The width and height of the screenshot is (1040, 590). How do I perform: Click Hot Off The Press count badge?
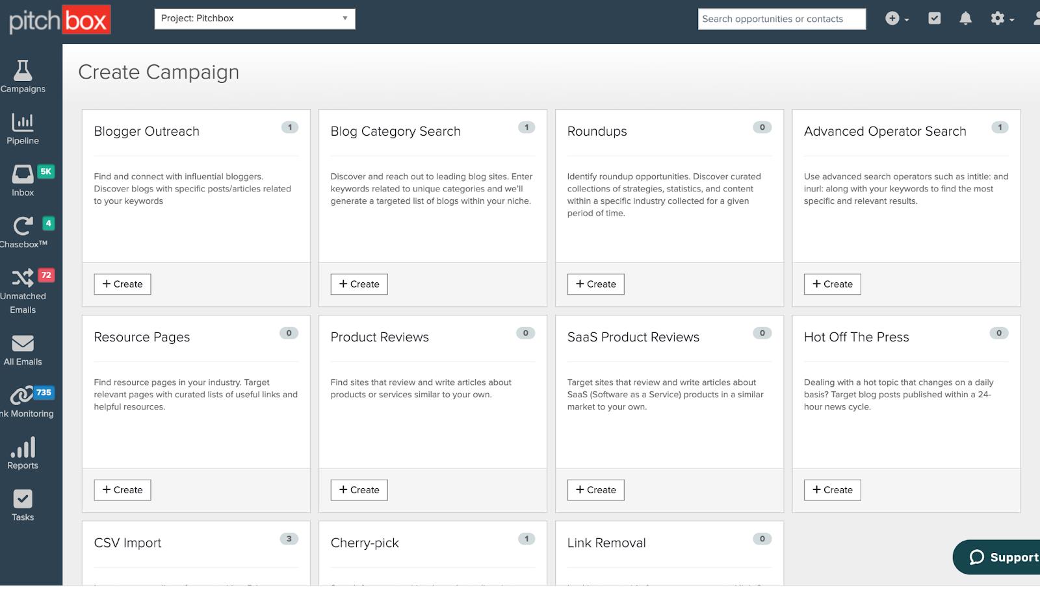pos(999,333)
